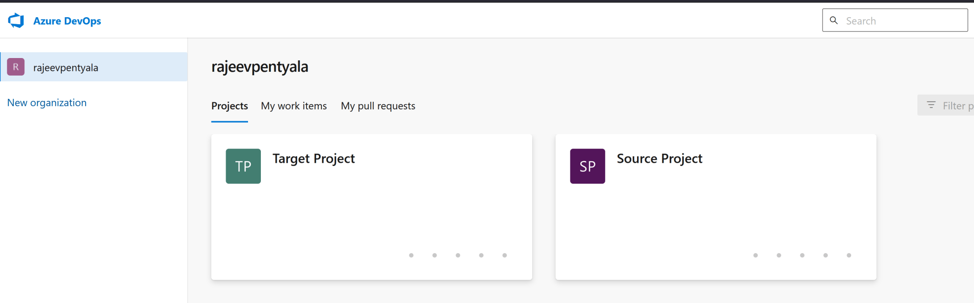Open the Source Project card
974x303 pixels.
click(716, 206)
